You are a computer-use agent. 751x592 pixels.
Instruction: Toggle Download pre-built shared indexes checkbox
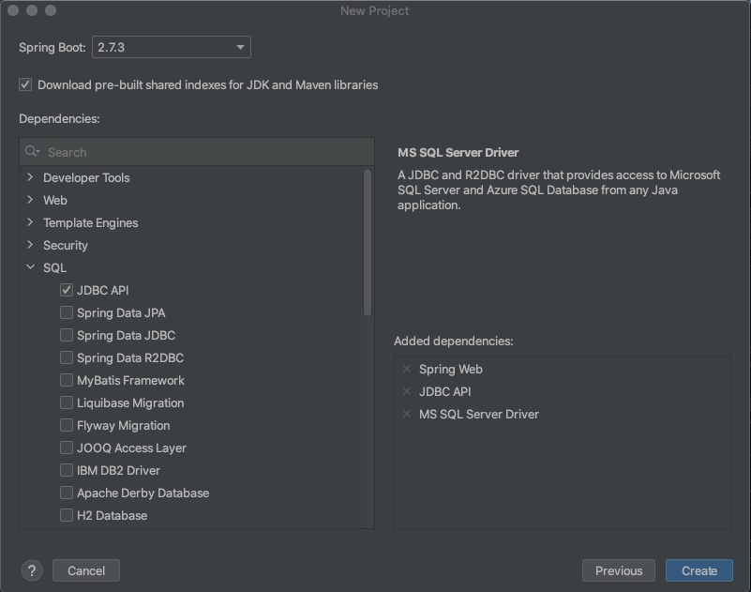[25, 84]
